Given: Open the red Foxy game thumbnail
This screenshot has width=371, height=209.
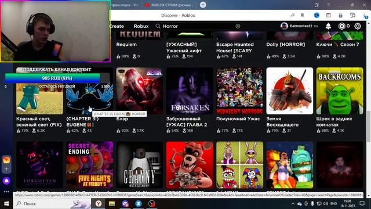Looking at the screenshot, I should 190,165.
